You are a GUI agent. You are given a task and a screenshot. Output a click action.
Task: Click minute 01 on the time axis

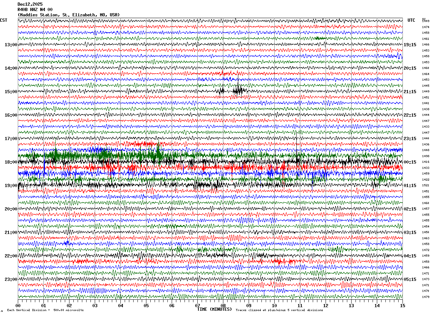coord(43,305)
